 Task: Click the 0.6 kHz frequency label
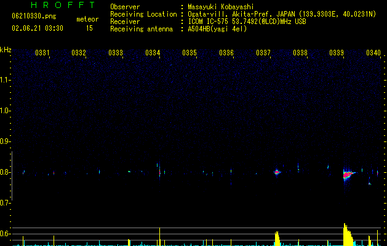point(5,234)
